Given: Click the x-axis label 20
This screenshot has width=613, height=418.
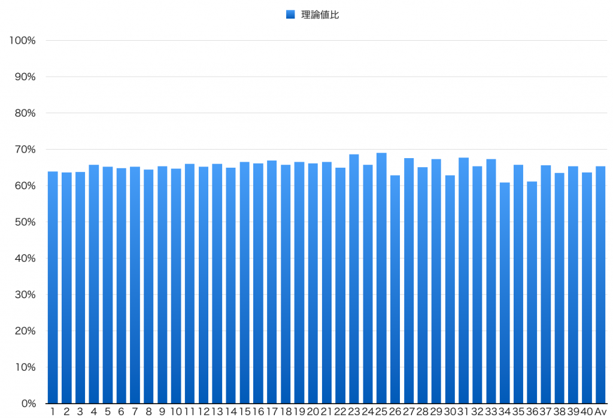Looking at the screenshot, I should click(x=313, y=411).
